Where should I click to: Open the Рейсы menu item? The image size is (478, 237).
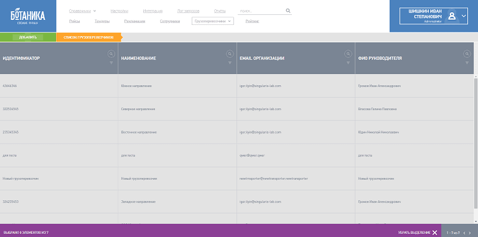pos(75,21)
